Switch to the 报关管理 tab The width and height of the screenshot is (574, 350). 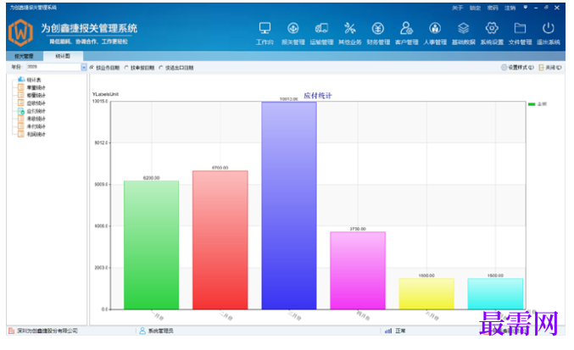click(x=24, y=56)
